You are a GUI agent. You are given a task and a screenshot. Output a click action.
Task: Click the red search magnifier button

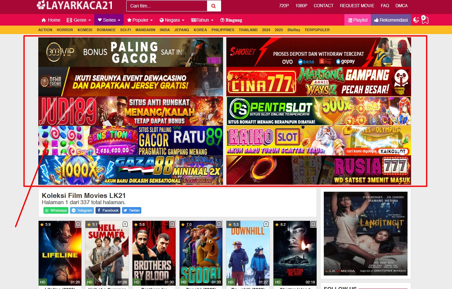(214, 6)
